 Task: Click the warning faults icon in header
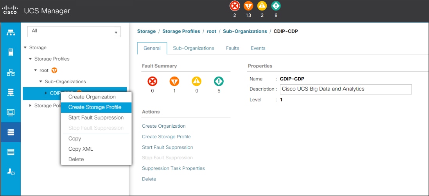click(x=276, y=6)
